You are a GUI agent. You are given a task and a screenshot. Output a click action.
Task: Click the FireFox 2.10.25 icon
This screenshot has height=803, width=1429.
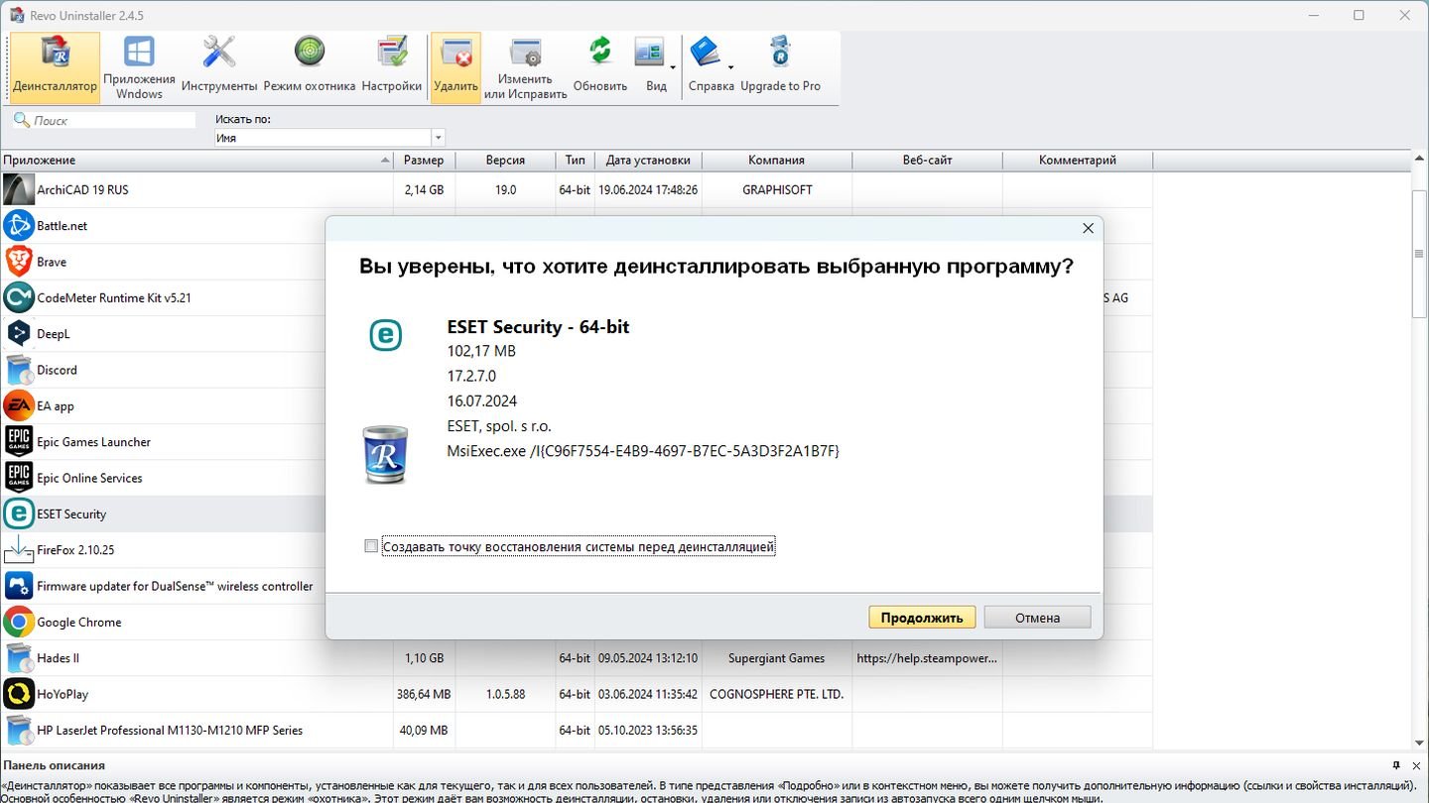(19, 550)
